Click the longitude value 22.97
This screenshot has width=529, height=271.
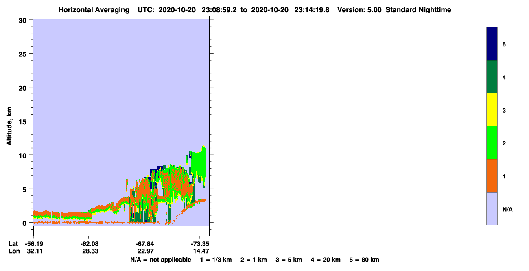pyautogui.click(x=145, y=251)
